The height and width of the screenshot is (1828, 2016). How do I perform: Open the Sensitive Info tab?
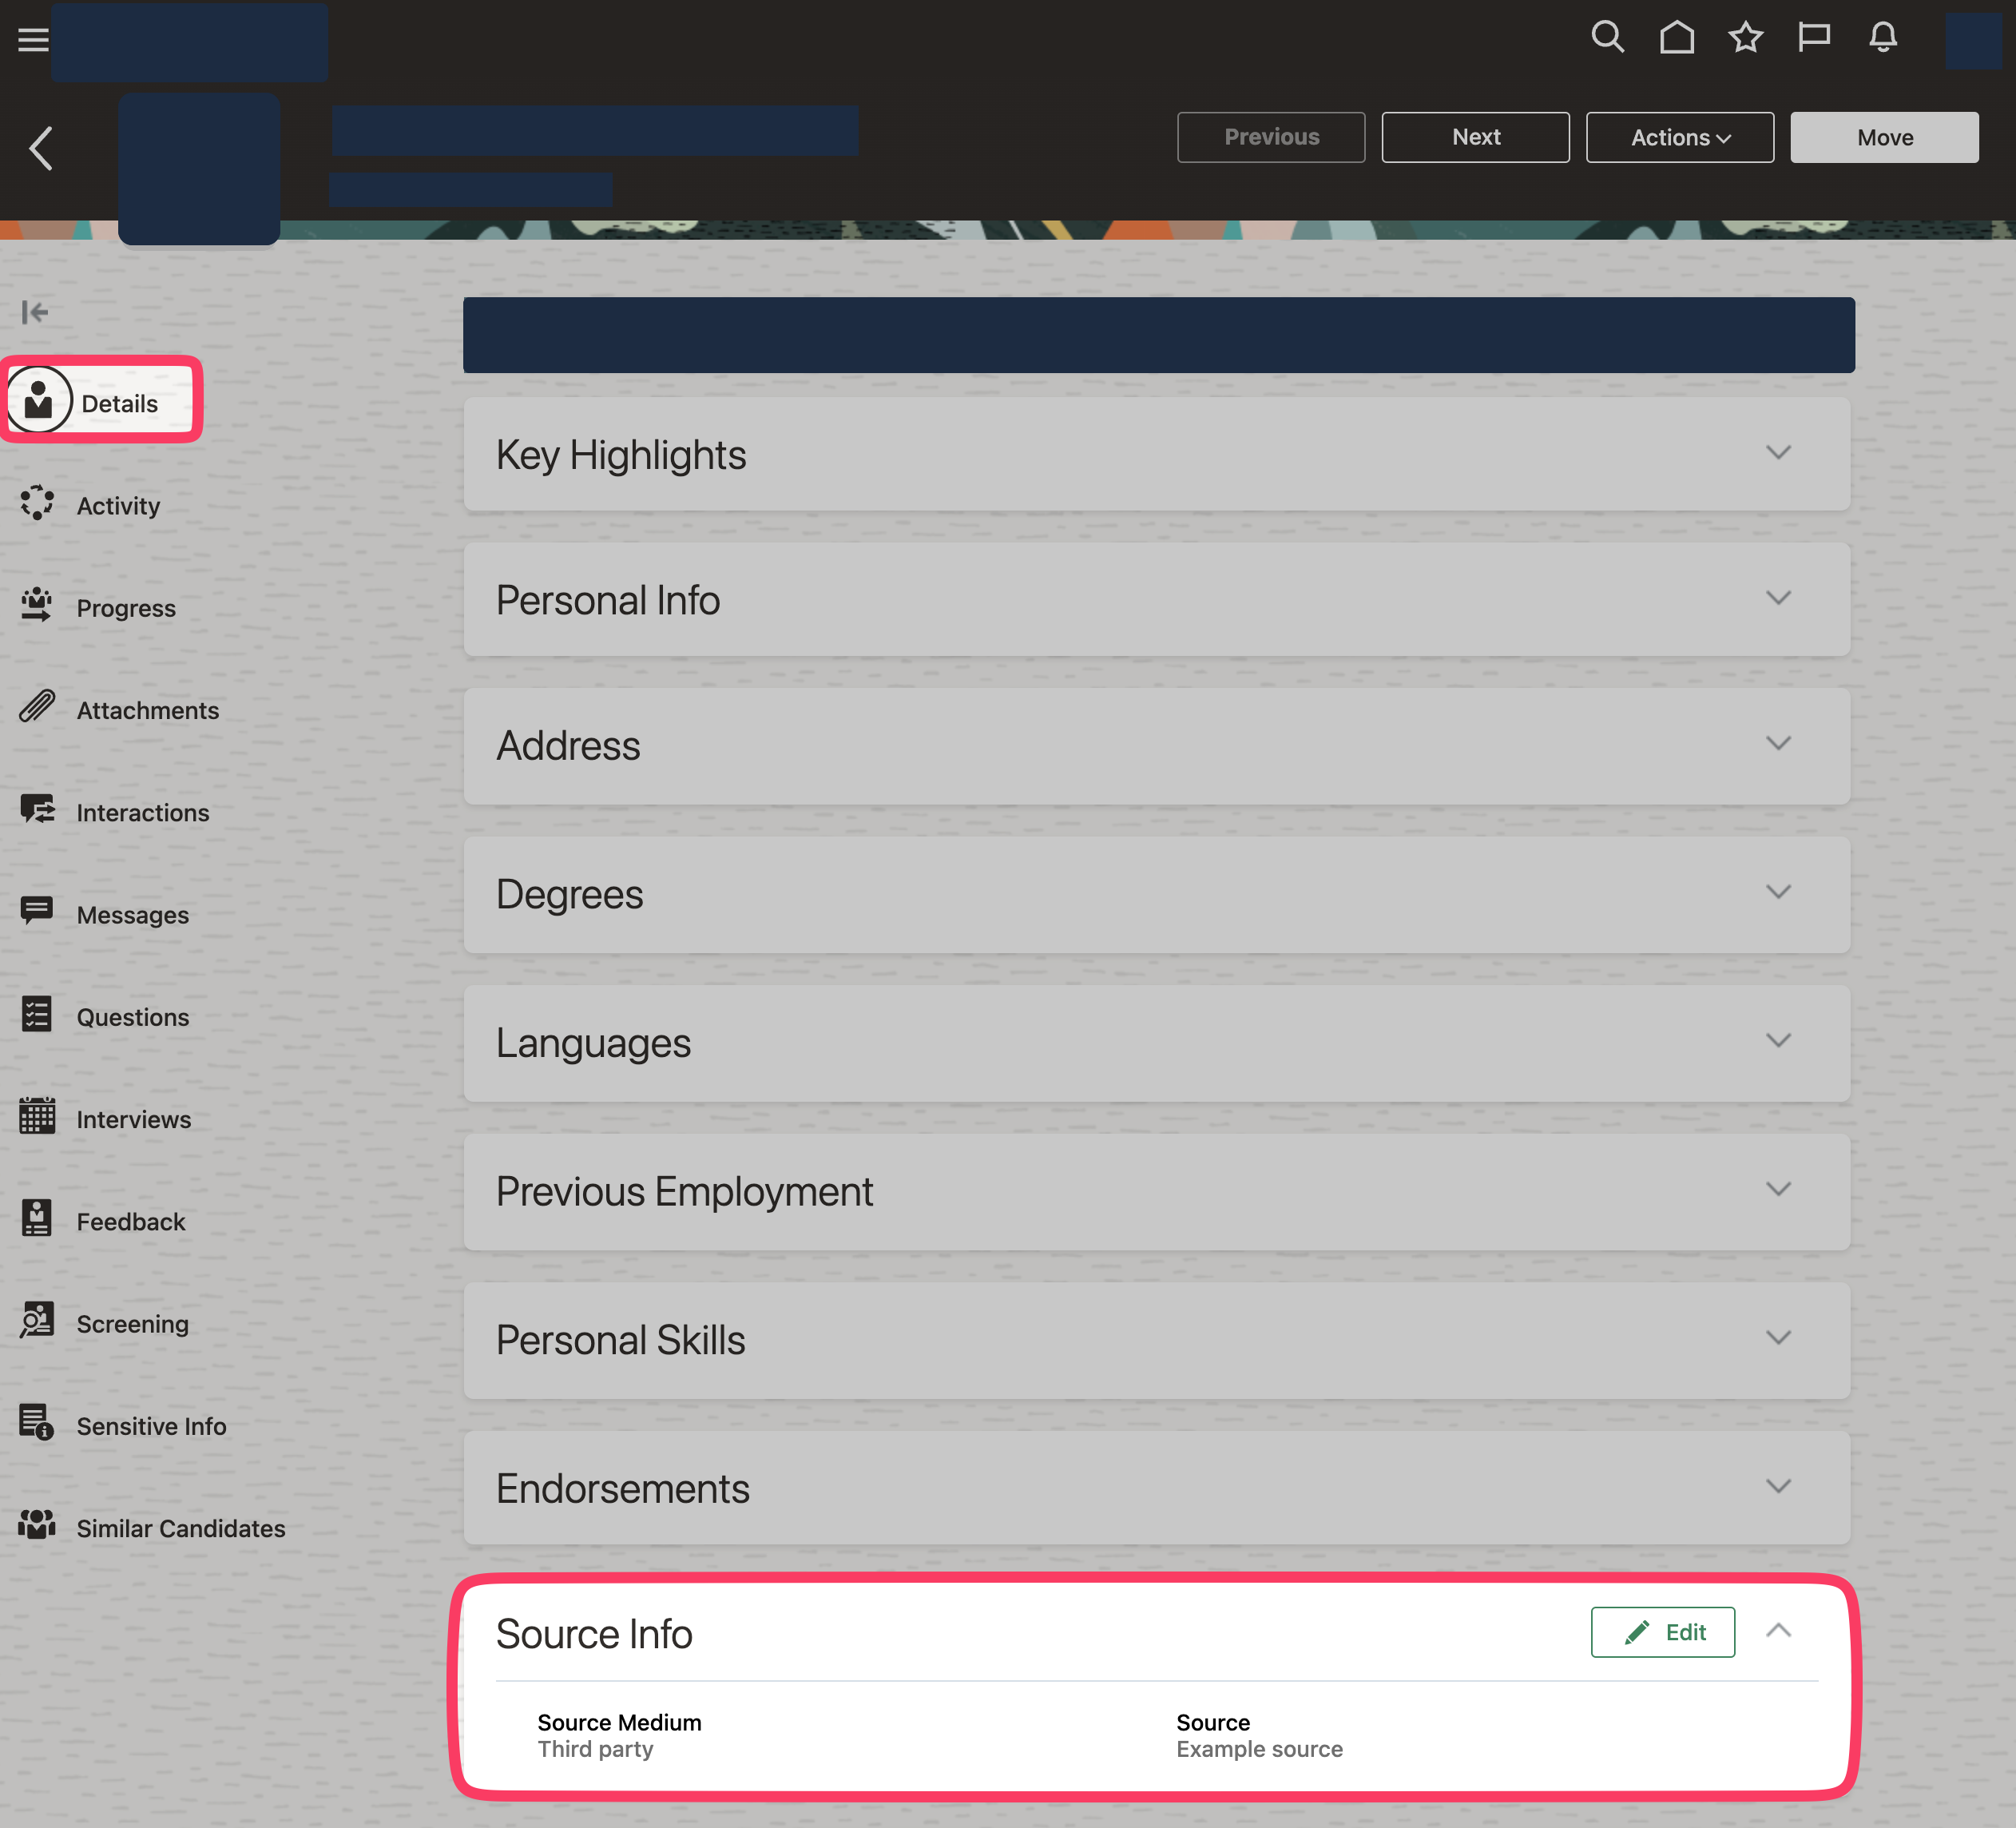151,1426
